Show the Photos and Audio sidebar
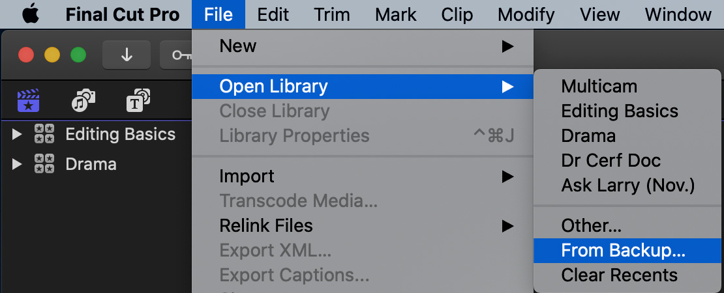This screenshot has height=293, width=724. pyautogui.click(x=83, y=100)
